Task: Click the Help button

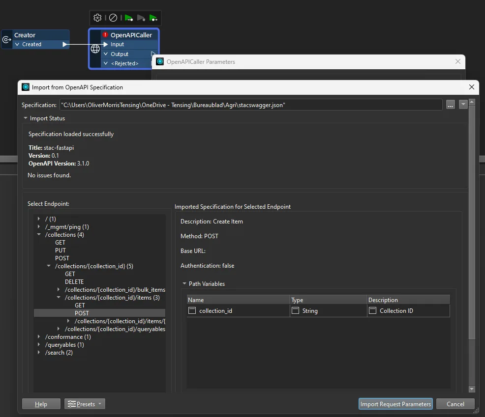Action: [41, 404]
